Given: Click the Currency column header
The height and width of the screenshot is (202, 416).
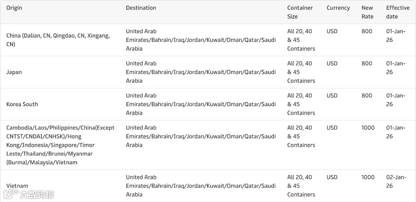Looking at the screenshot, I should click(338, 8).
